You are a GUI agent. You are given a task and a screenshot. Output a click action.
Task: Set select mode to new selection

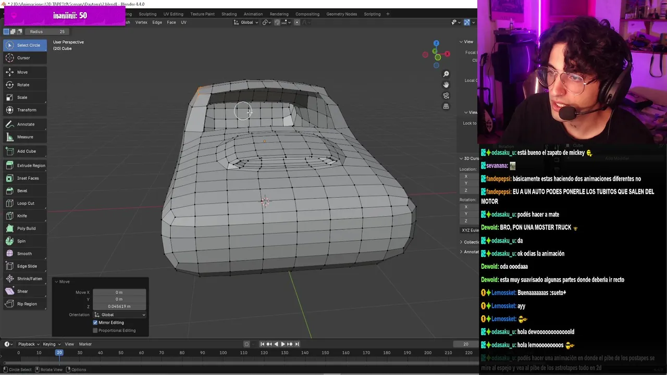pyautogui.click(x=6, y=32)
